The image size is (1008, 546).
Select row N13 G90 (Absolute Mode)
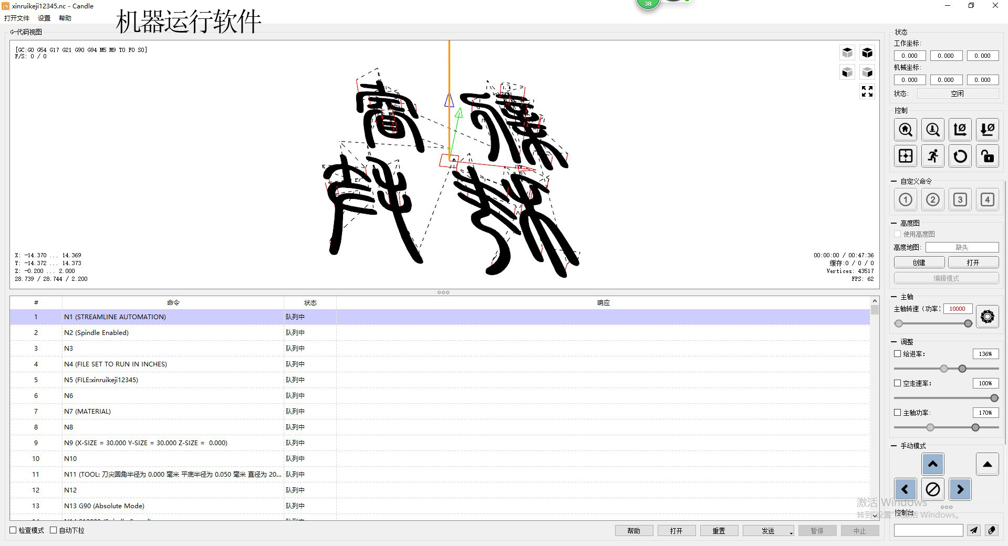[440, 506]
